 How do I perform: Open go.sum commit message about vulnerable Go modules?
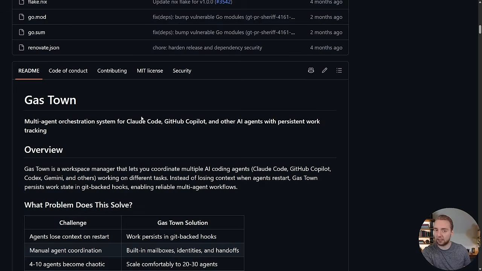click(x=224, y=32)
